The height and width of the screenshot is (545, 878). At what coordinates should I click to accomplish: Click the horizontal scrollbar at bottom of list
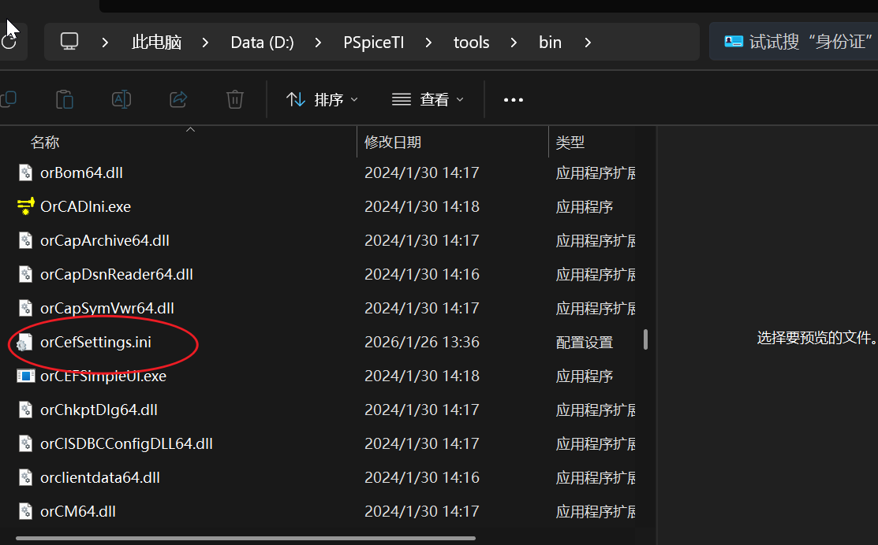(x=246, y=538)
